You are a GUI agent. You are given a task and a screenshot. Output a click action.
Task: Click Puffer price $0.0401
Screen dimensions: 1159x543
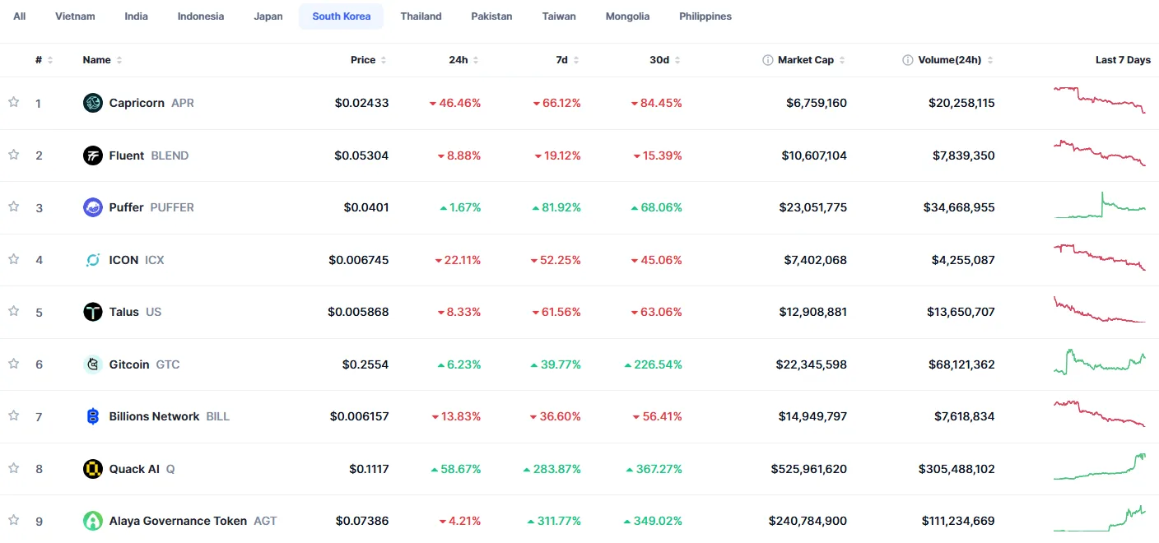[x=366, y=207]
